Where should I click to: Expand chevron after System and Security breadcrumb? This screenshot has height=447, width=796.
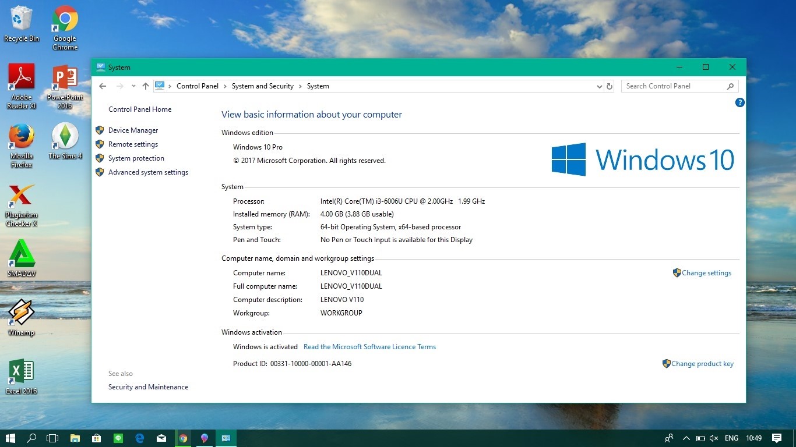tap(300, 86)
